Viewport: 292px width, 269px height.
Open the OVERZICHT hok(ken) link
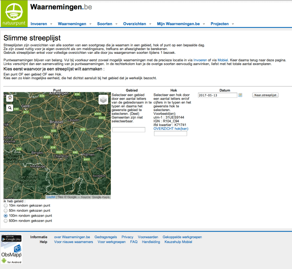171,129
